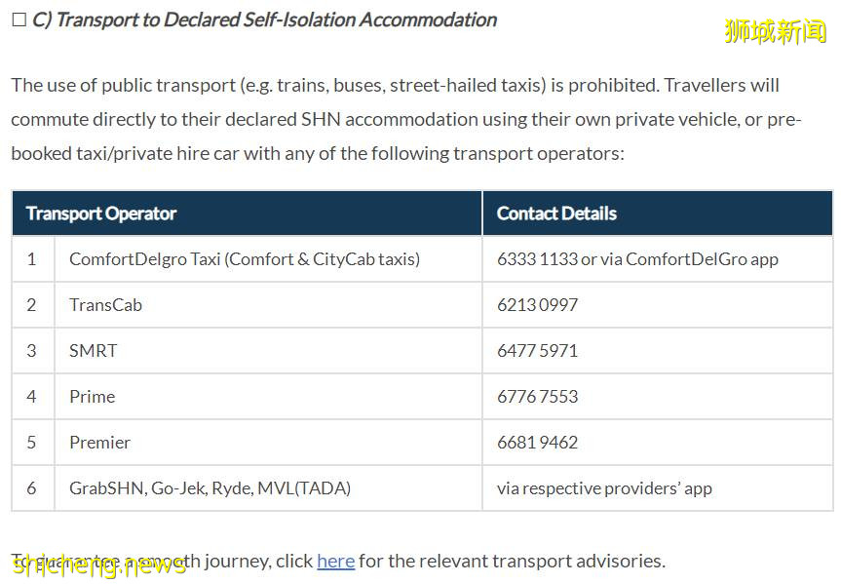Click the GrabSHN, Go-Jek, Ryde, MVL(TADA) cell
Screen dimensions: 841x584
210,488
